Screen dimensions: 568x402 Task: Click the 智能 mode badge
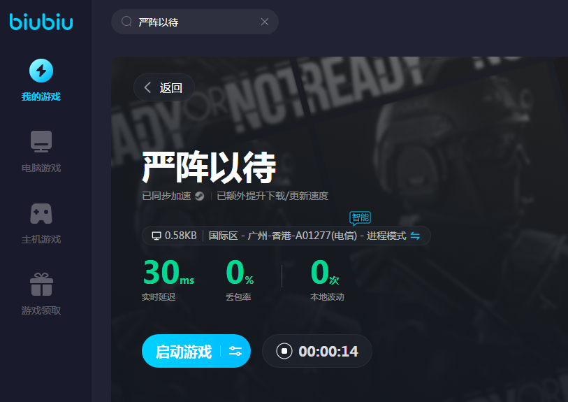[x=360, y=217]
